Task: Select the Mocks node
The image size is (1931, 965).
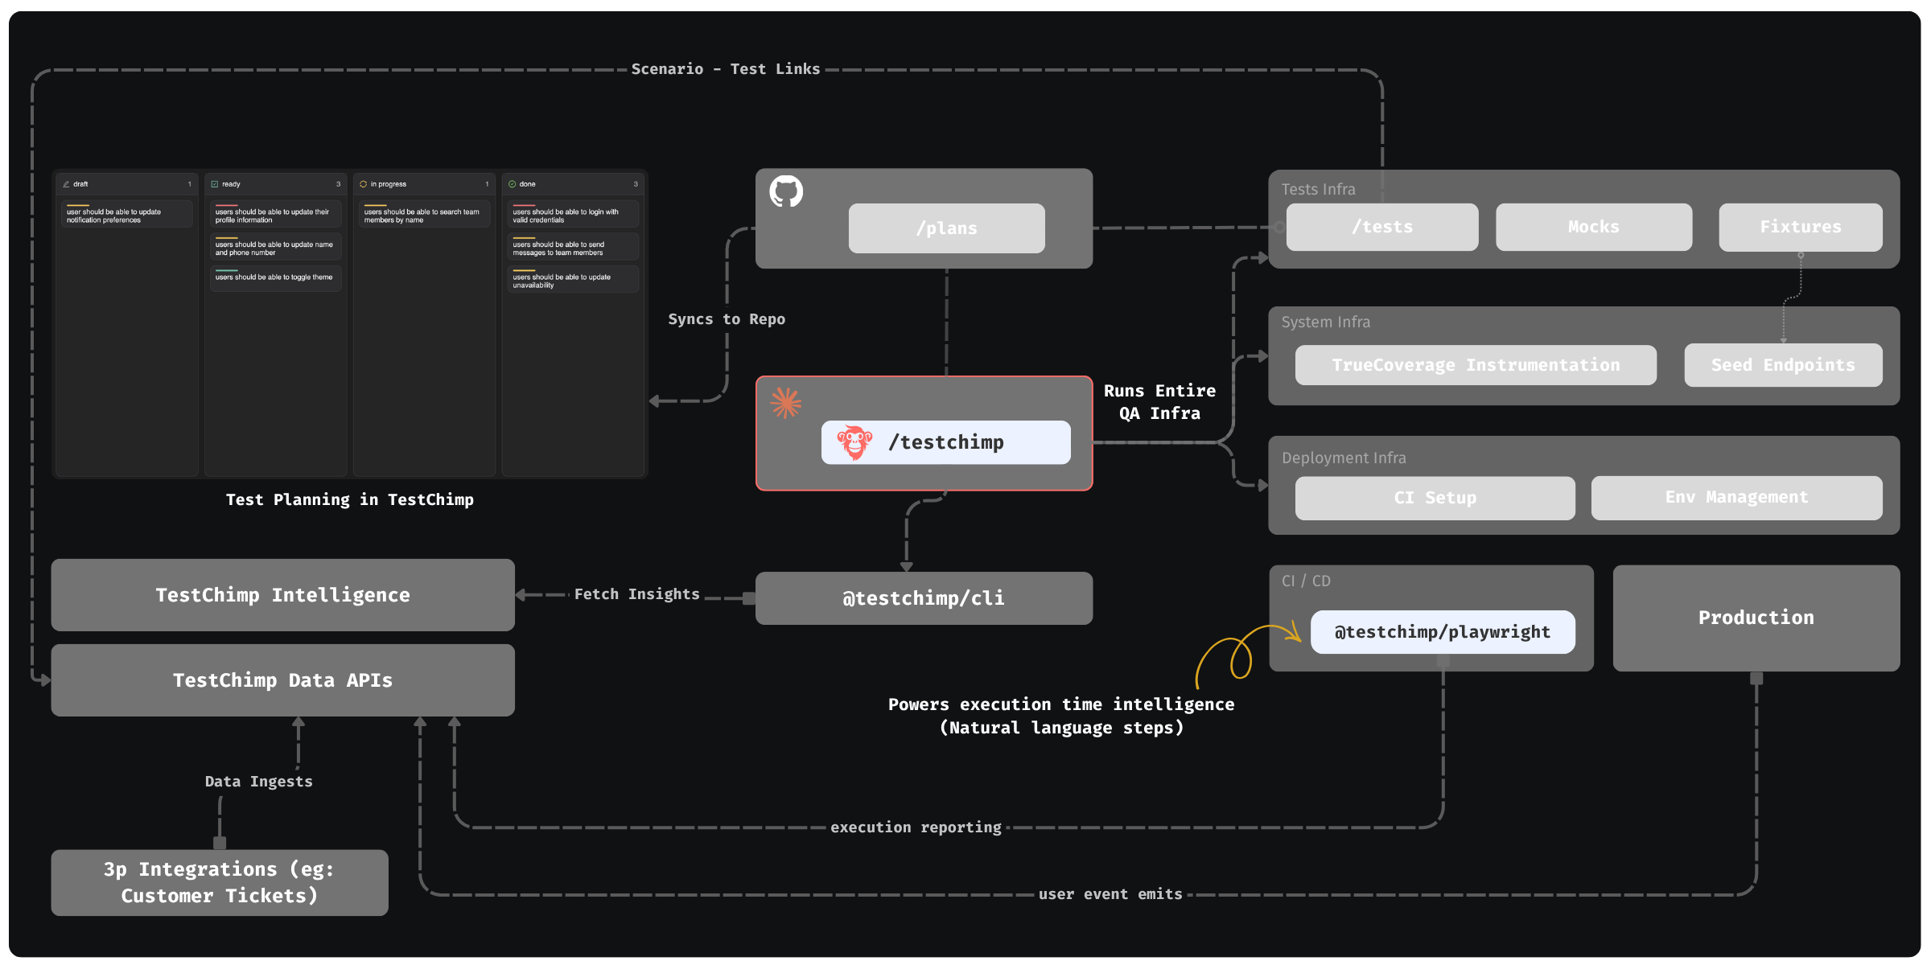Action: pos(1594,226)
